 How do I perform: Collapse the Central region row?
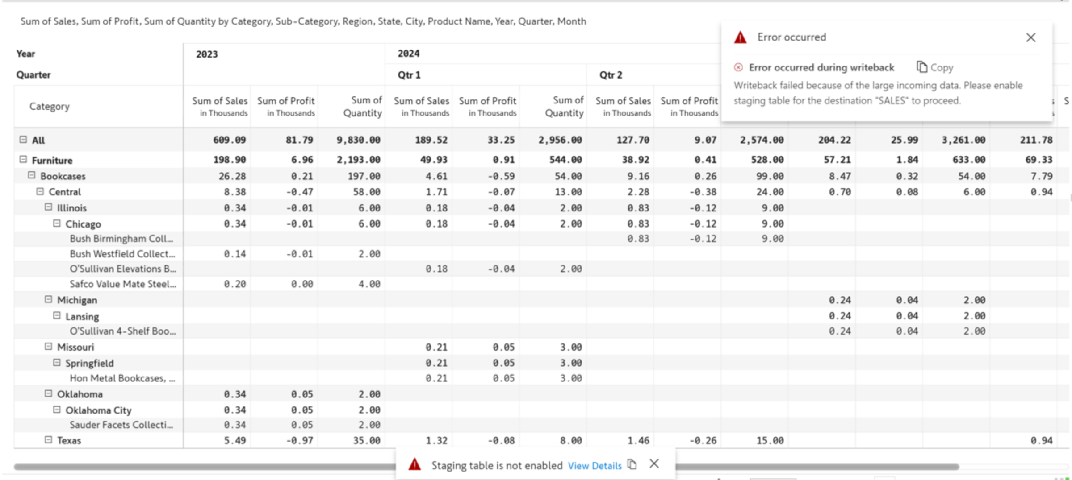40,191
